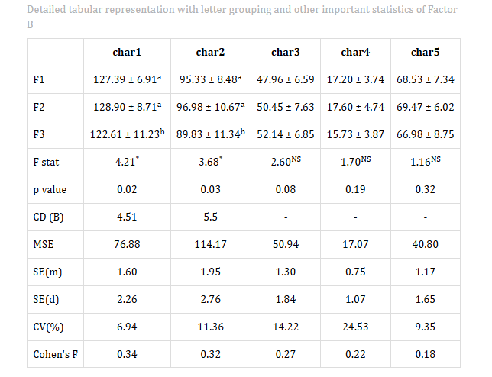Click the p value row label
Image resolution: width=492 pixels, height=377 pixels.
pos(50,190)
